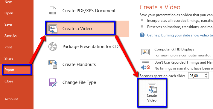Click the muted speaker recorded timings icon
The image size is (213, 109).
[145, 66]
